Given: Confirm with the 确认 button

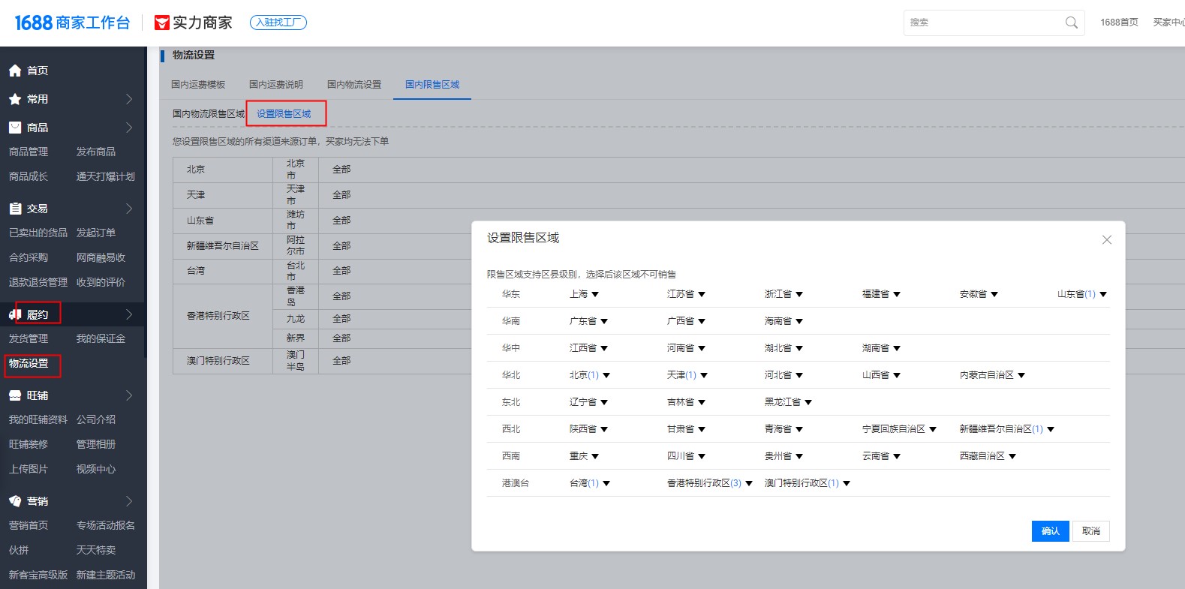Looking at the screenshot, I should tap(1050, 531).
